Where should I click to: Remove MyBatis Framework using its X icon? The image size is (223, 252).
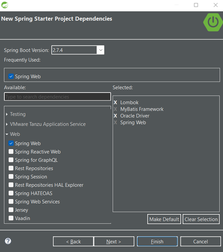115,109
